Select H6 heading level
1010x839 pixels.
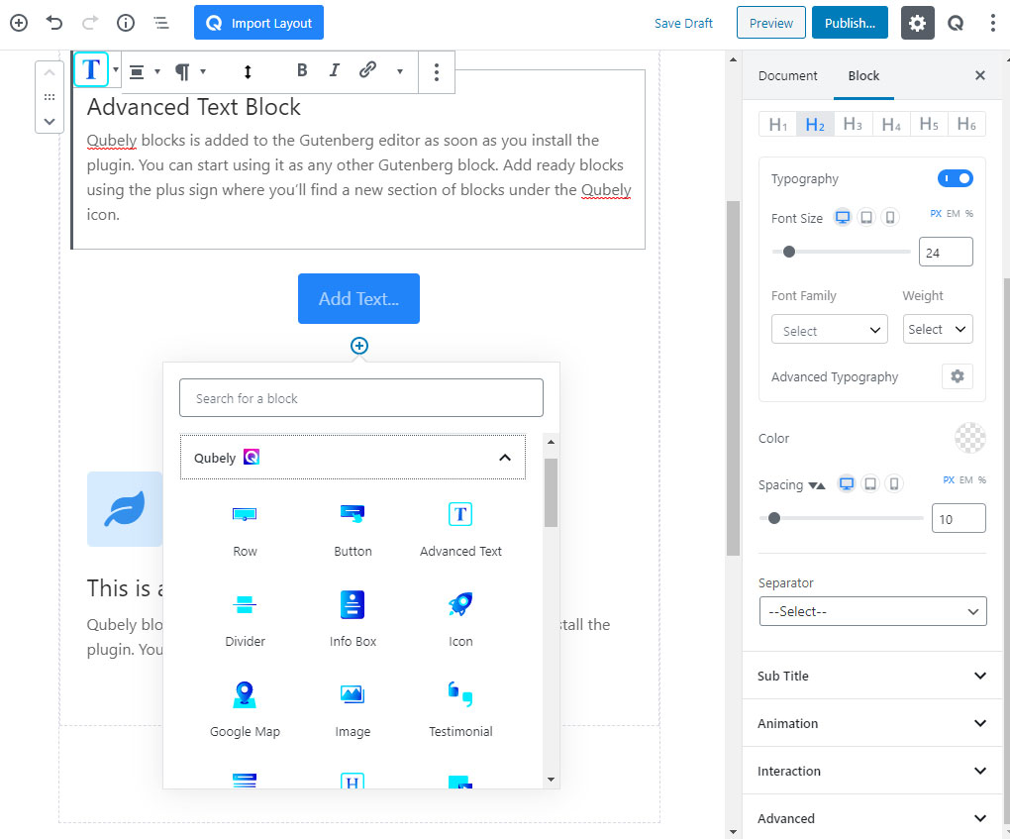(966, 125)
